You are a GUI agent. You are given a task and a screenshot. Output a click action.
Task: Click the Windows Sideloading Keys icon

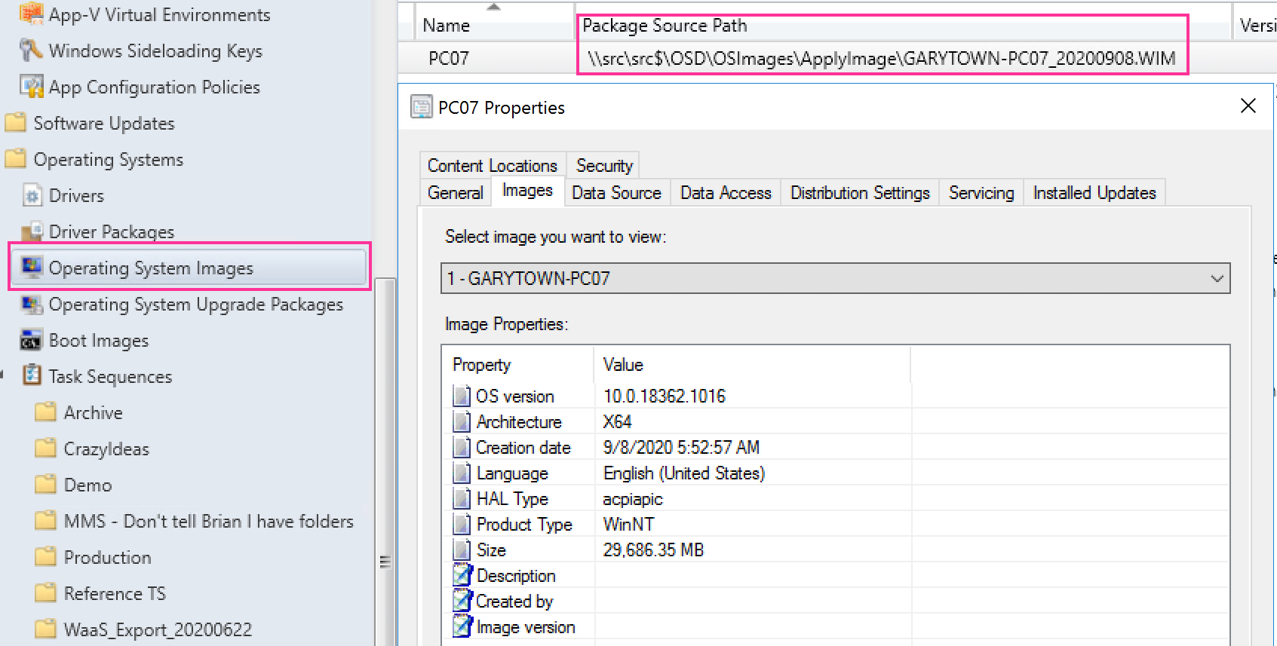[x=31, y=51]
